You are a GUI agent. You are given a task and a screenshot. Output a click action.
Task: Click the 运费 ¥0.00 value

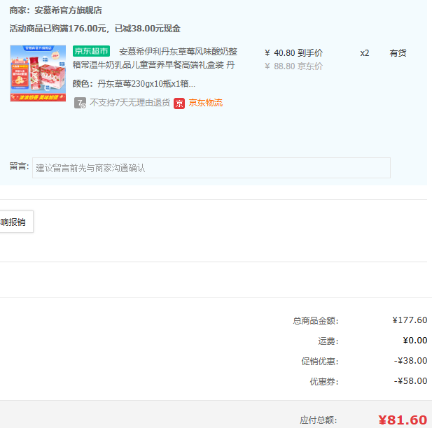pyautogui.click(x=415, y=341)
